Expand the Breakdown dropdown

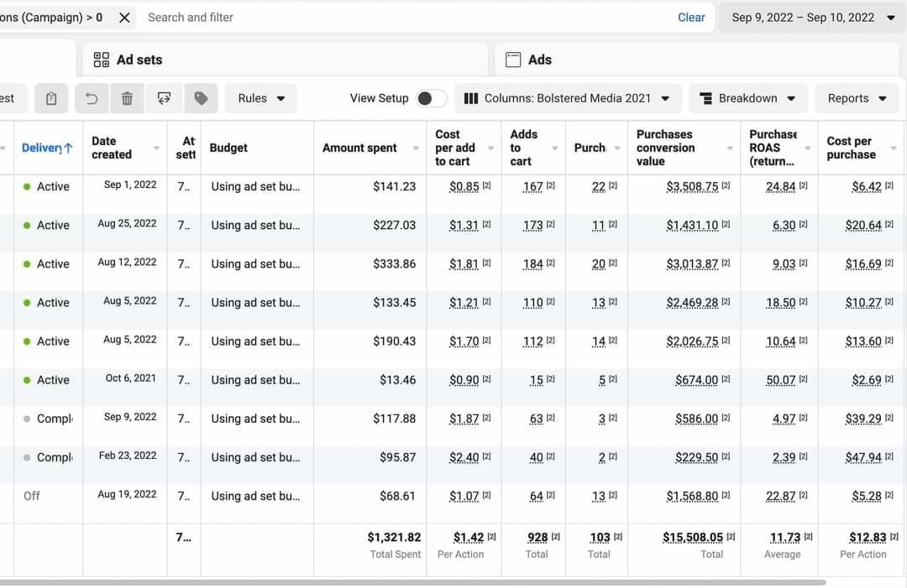point(747,98)
